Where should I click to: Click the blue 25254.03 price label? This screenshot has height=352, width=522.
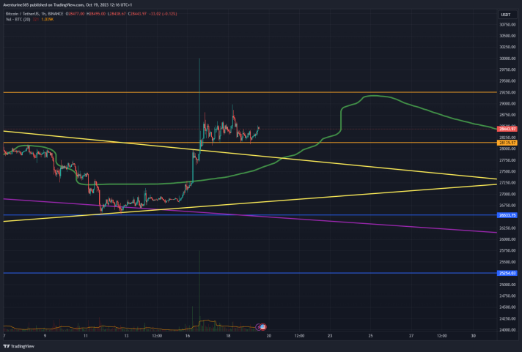click(x=507, y=273)
